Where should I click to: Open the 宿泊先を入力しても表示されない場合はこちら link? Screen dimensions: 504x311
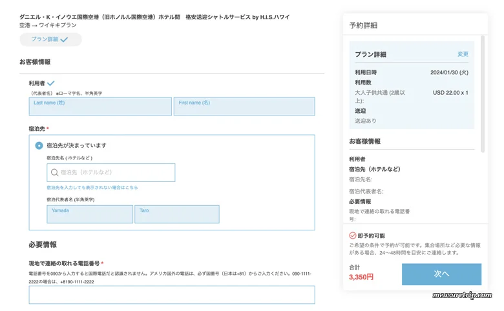tap(92, 187)
